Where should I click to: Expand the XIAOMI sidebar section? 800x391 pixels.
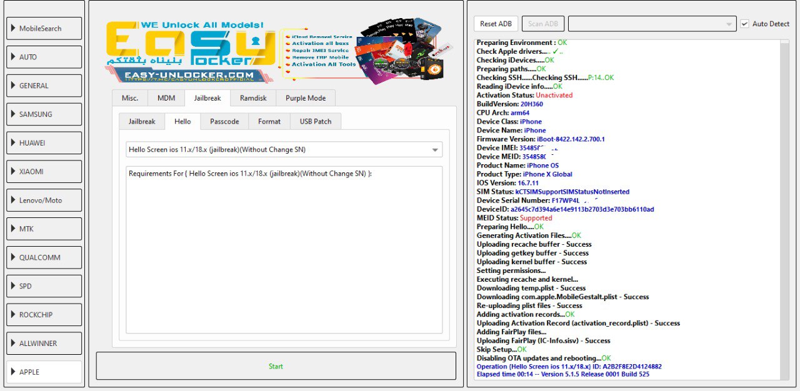tap(44, 172)
